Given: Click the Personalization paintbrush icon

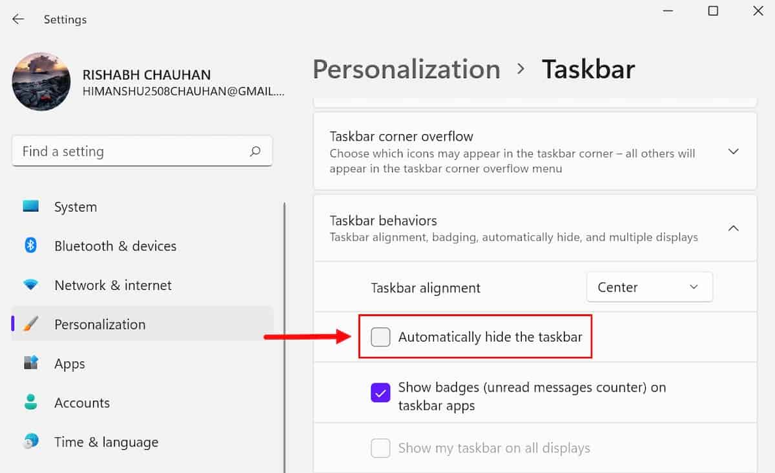Looking at the screenshot, I should coord(30,324).
